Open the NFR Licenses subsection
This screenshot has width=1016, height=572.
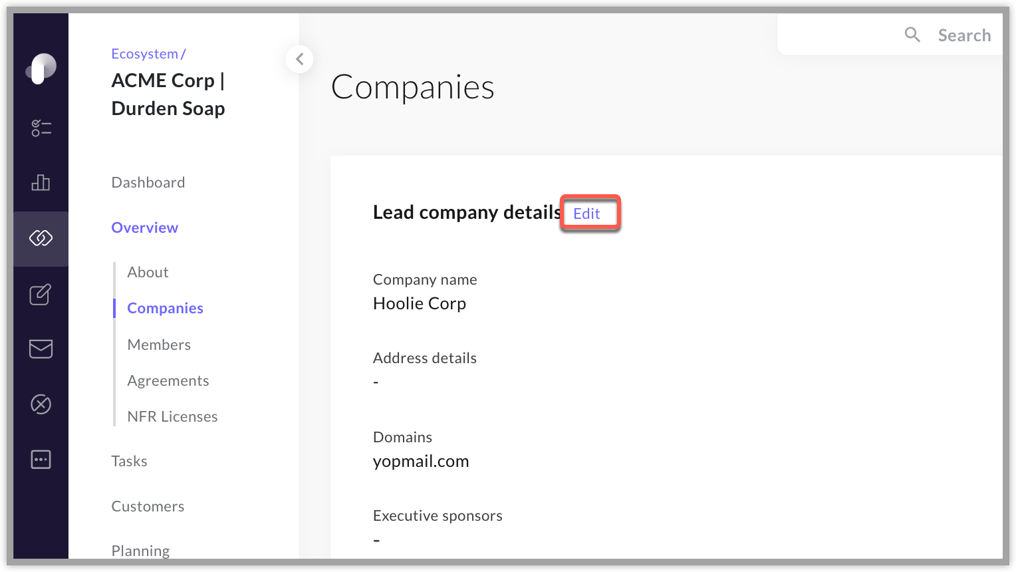(173, 416)
